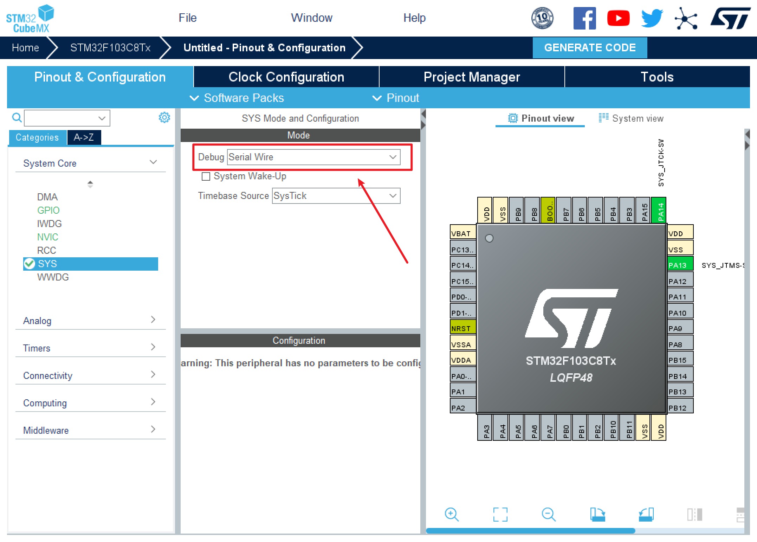Screen dimensions: 757x542
Task: Click the rotate pinout clockwise icon
Action: pos(597,514)
